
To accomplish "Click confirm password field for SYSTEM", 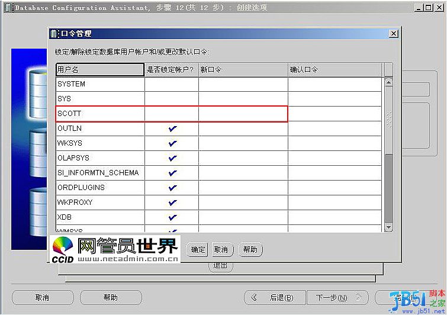I will pyautogui.click(x=335, y=84).
